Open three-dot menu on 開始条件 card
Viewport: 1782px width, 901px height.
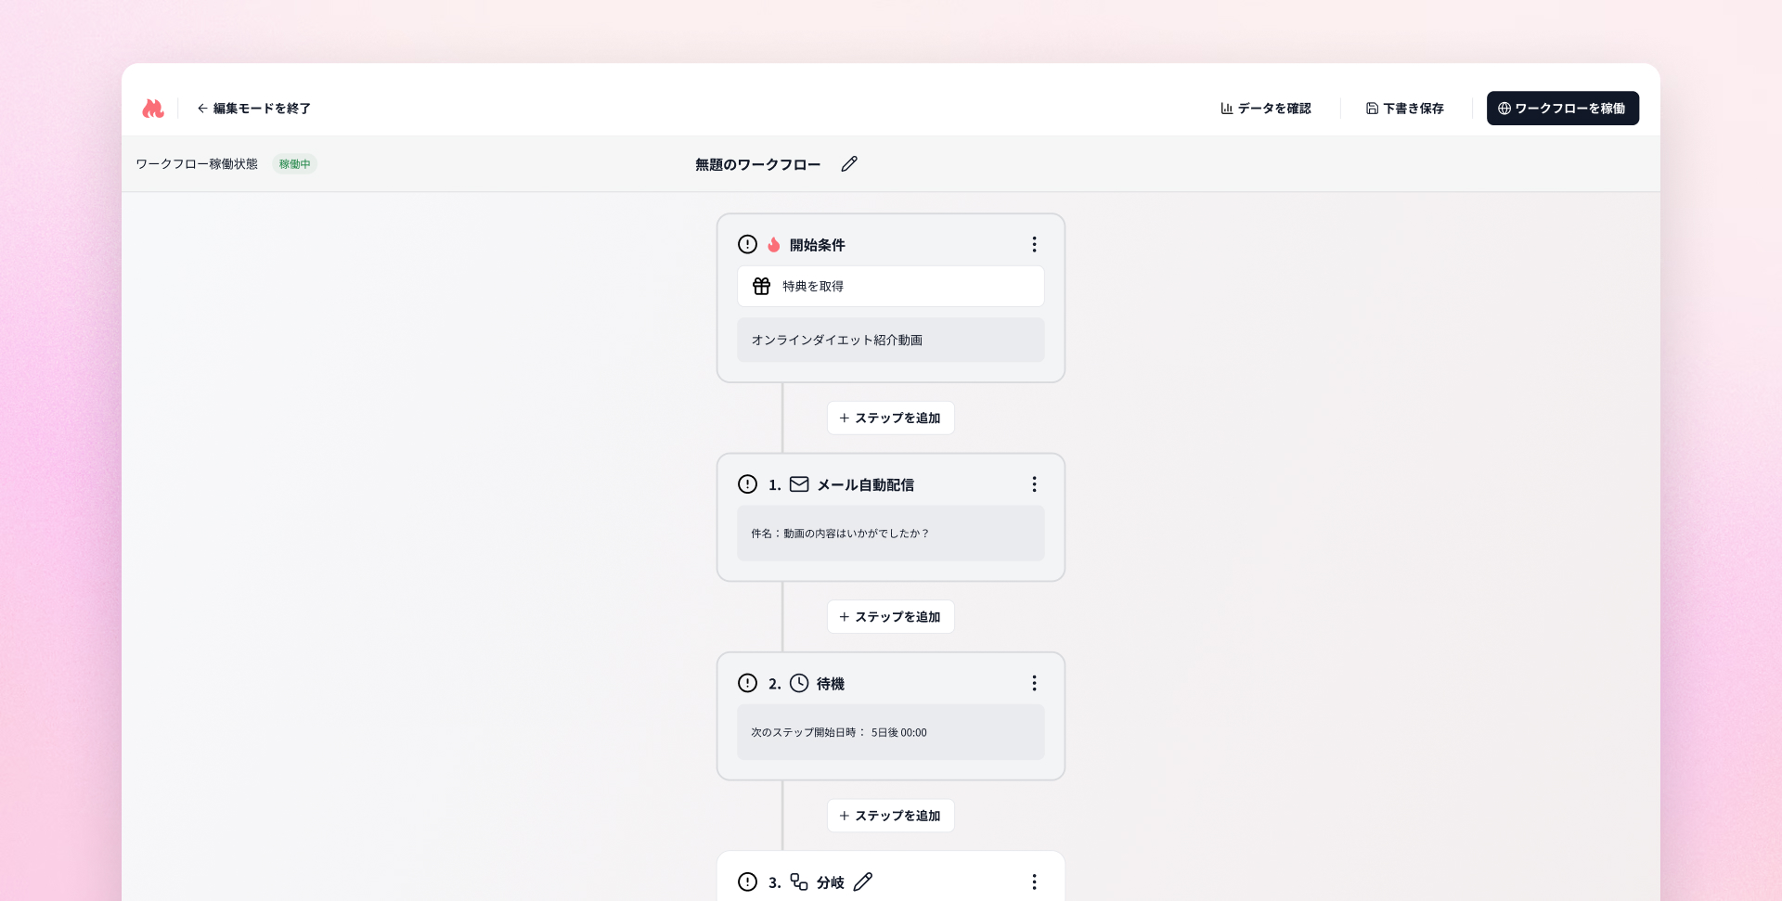(1034, 244)
